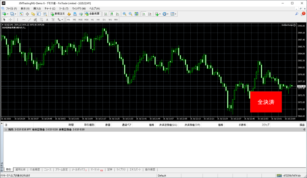Screen dimensions: 307x178
Task: Open the new chart dropdown arrow
Action: tap(7, 14)
